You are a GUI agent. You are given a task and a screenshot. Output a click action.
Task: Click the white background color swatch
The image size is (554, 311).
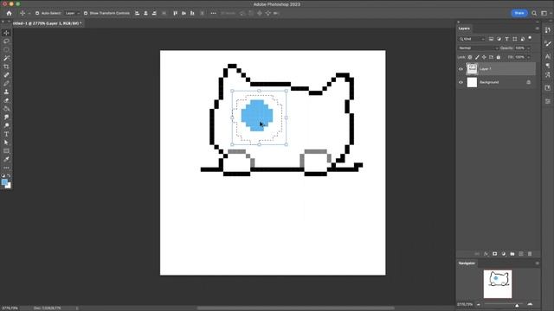click(x=9, y=186)
